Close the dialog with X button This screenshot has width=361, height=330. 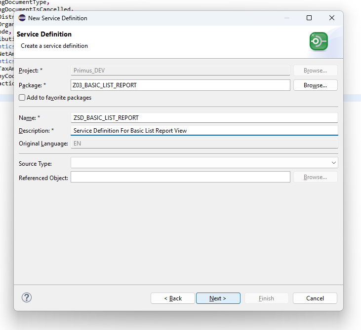click(332, 18)
